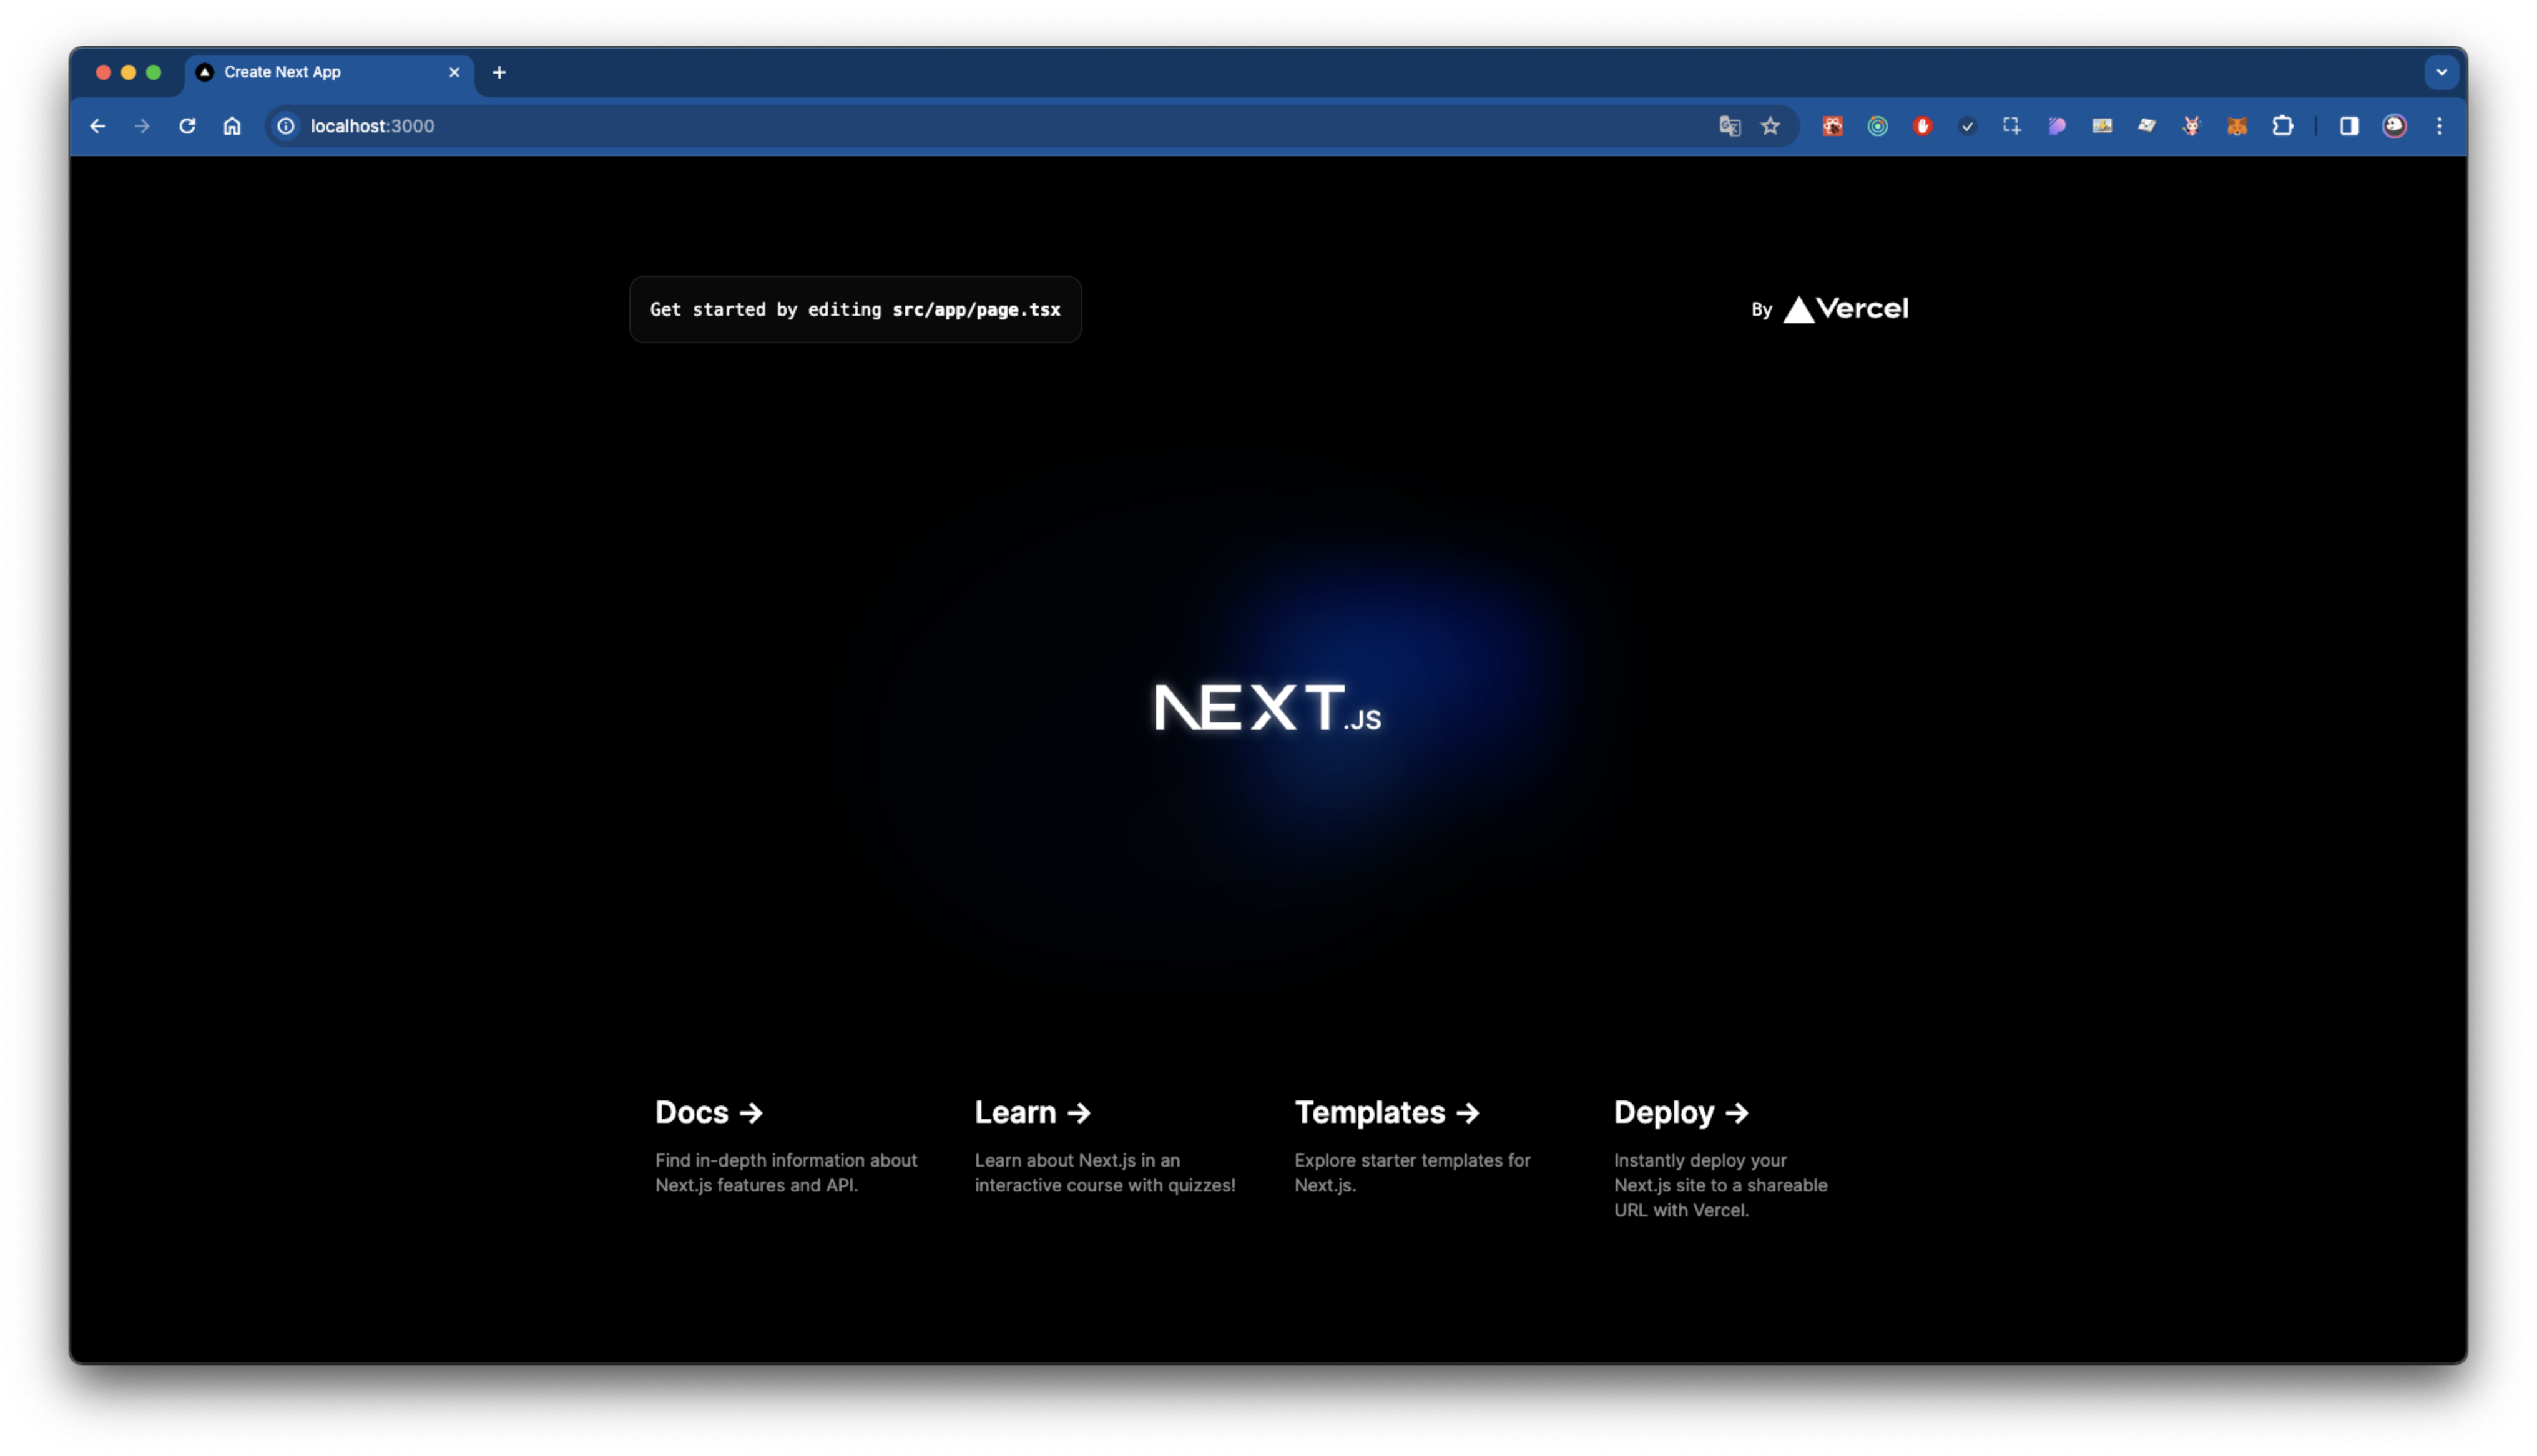Open the red stop-hand ad blocker extension

coord(1923,126)
